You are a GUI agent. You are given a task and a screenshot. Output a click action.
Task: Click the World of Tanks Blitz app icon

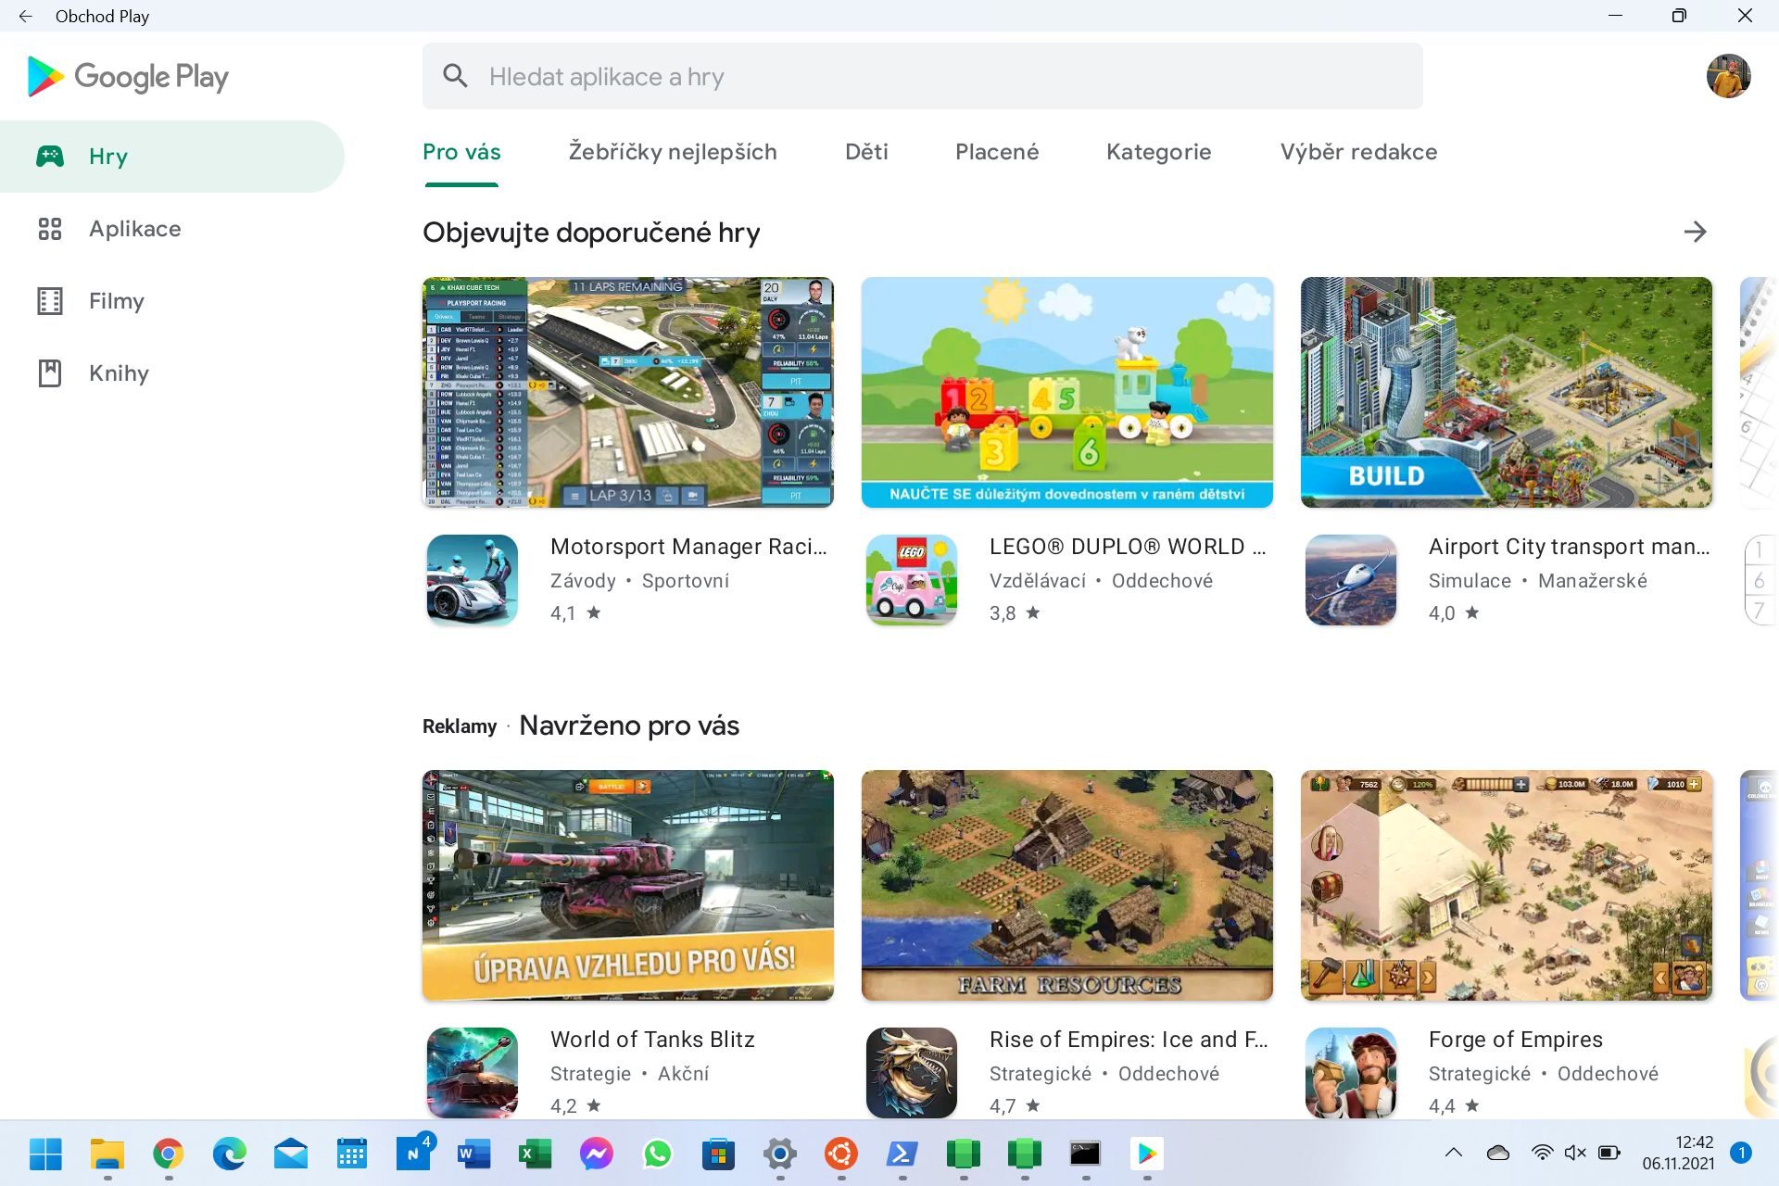473,1072
